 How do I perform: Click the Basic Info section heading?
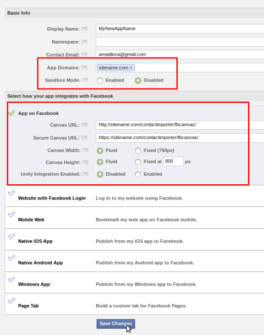click(19, 13)
